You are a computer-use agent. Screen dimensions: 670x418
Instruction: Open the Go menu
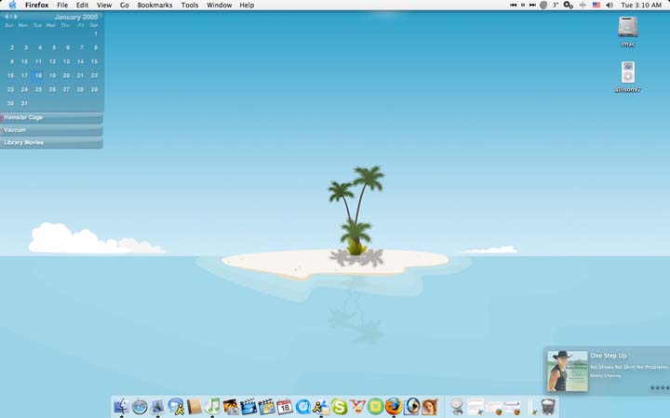(x=125, y=6)
